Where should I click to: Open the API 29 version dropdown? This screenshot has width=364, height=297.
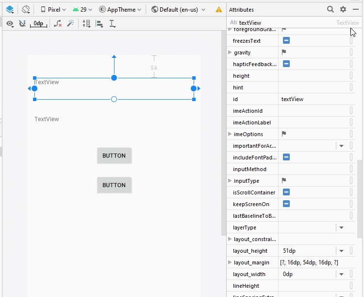click(82, 10)
